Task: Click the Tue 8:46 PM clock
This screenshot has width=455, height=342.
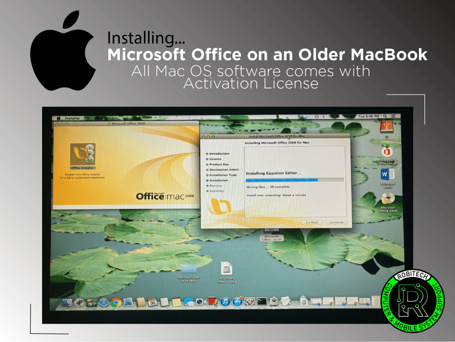Action: pyautogui.click(x=369, y=116)
